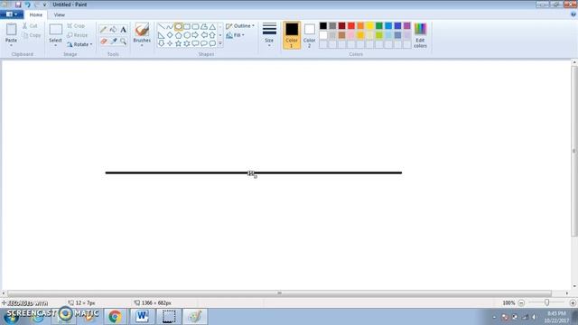Select the Text tool
Viewport: 578px width, 325px height.
tap(123, 30)
